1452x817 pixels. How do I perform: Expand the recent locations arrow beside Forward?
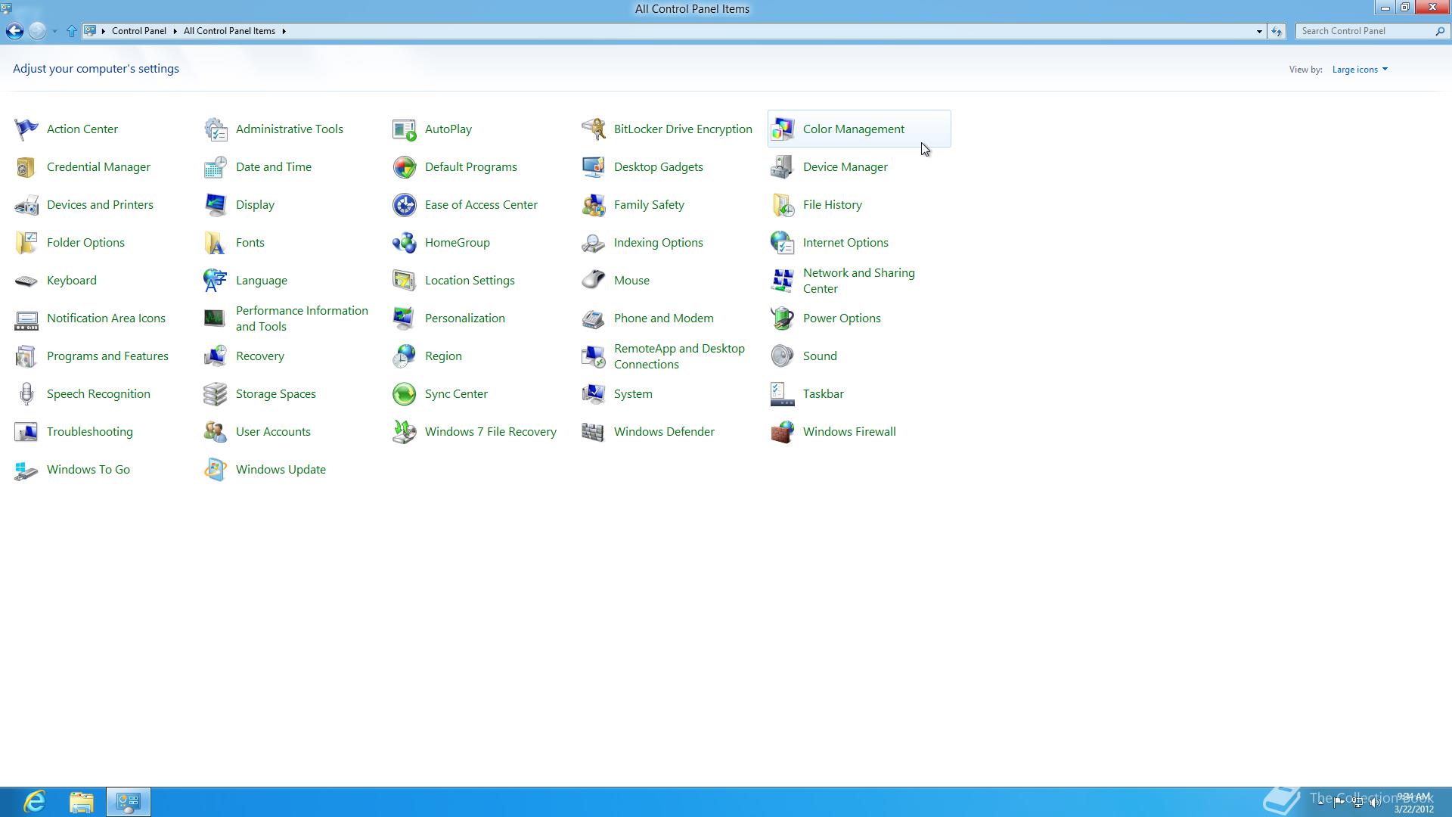pos(54,31)
